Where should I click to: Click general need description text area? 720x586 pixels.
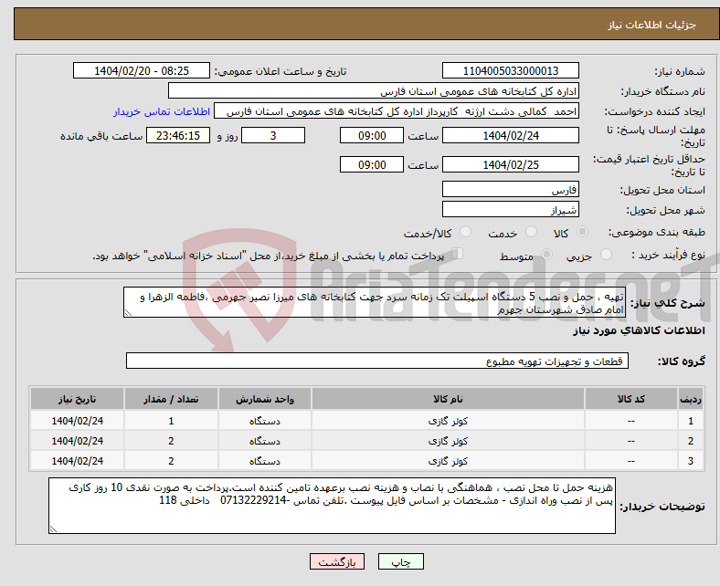point(375,302)
